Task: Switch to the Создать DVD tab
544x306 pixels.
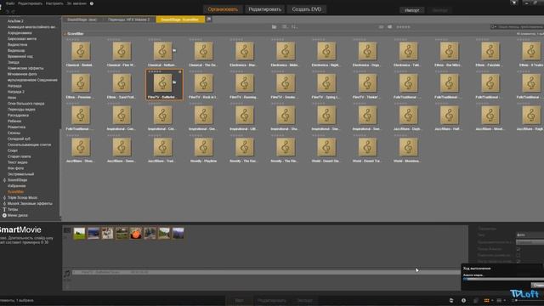Action: (307, 9)
